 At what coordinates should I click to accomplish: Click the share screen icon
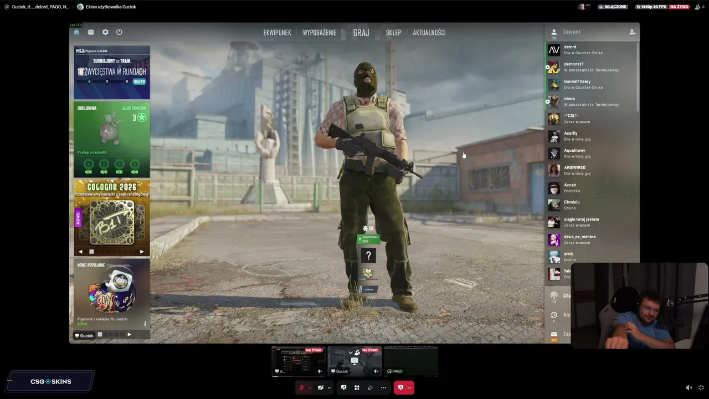(x=343, y=387)
